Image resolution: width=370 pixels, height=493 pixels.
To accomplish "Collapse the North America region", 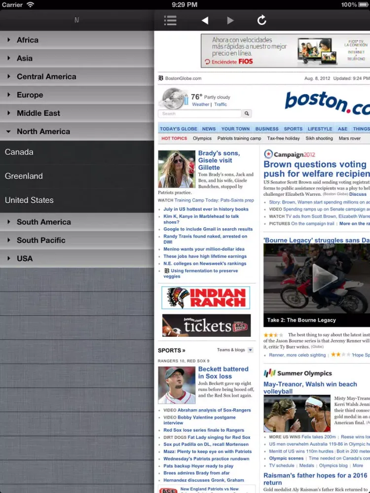I will click(77, 132).
